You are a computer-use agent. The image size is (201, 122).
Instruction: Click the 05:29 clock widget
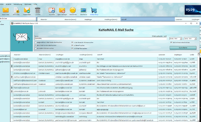[193, 10]
